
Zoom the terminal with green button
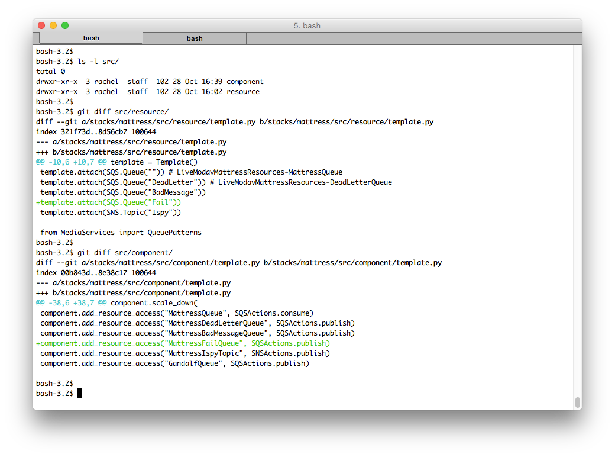click(x=65, y=25)
